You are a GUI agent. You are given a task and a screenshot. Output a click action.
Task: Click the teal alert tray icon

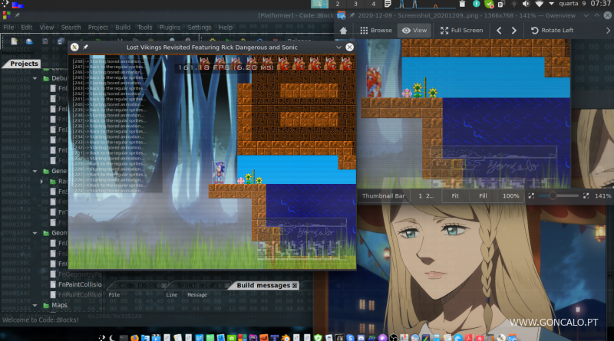476,4
